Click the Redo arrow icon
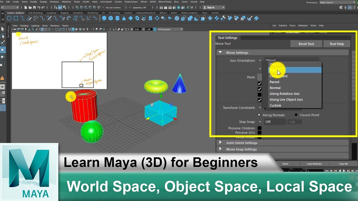This screenshot has width=358, height=201. pyautogui.click(x=43, y=8)
